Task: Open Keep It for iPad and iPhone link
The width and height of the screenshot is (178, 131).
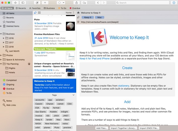Action: [95, 59]
